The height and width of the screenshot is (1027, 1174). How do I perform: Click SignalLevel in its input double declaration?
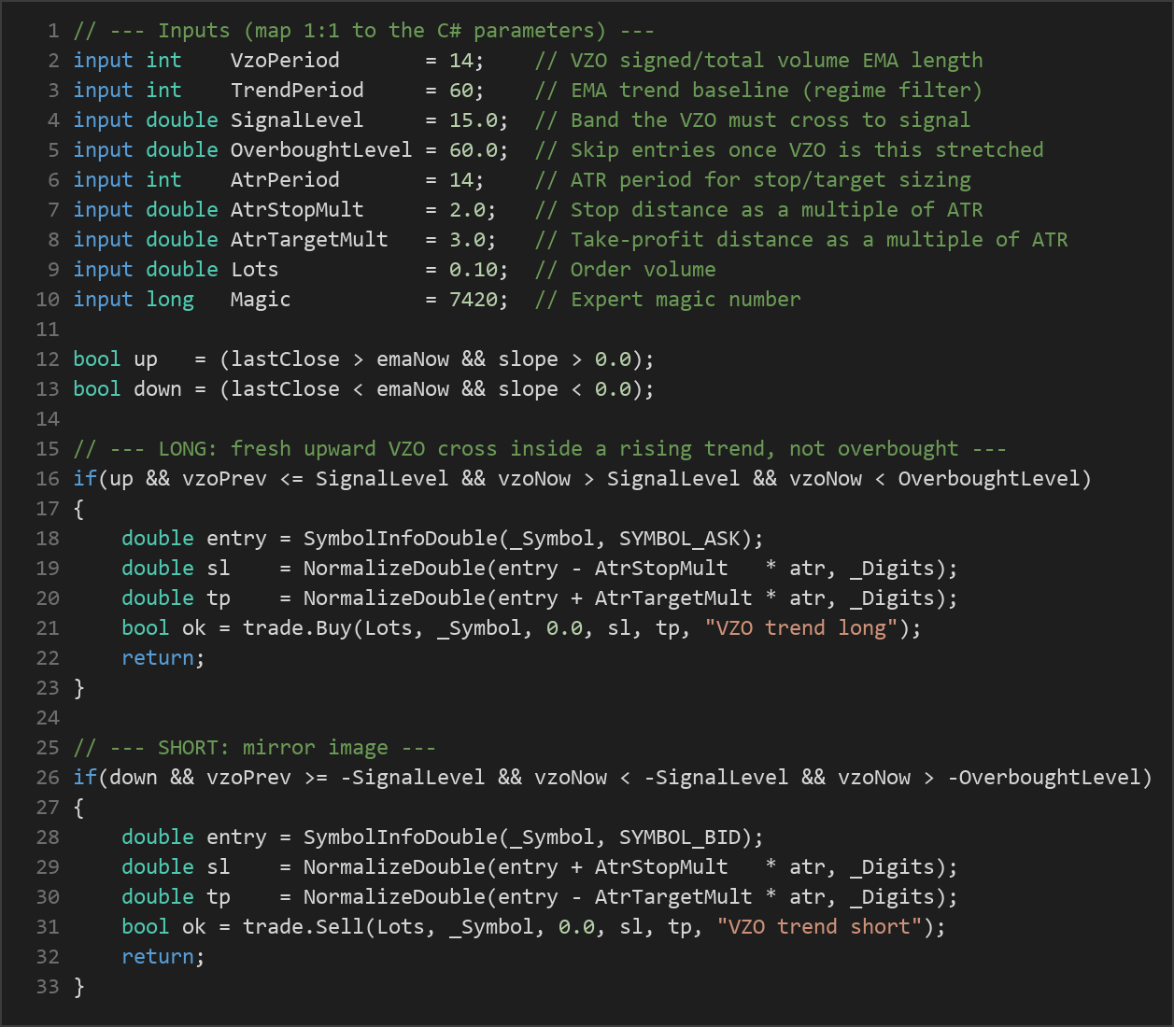[297, 120]
